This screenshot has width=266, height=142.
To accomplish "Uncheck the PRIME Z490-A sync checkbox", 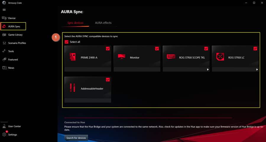I will tap(108, 49).
